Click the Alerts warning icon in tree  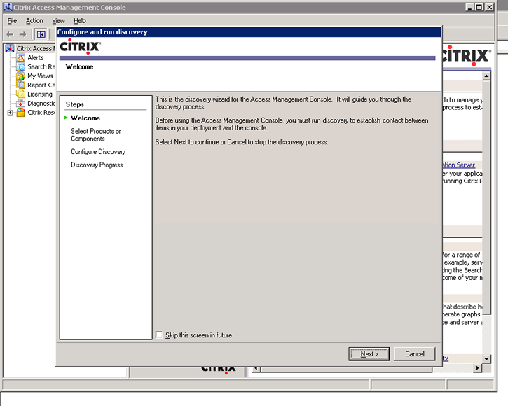coord(21,57)
